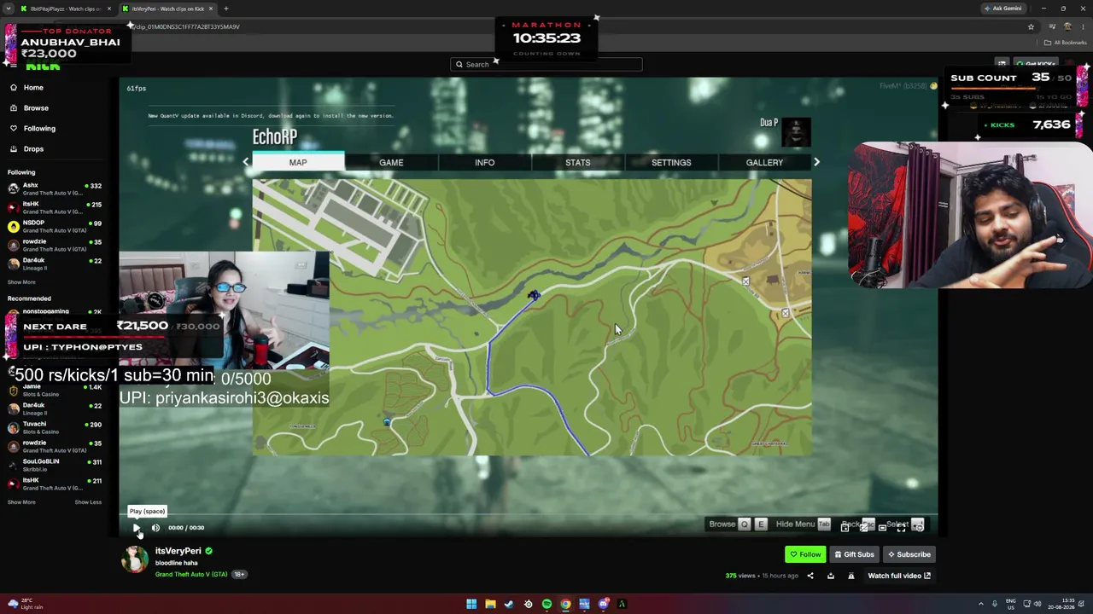Viewport: 1093px width, 614px height.
Task: Collapse Recommended list with Show Less
Action: point(88,502)
